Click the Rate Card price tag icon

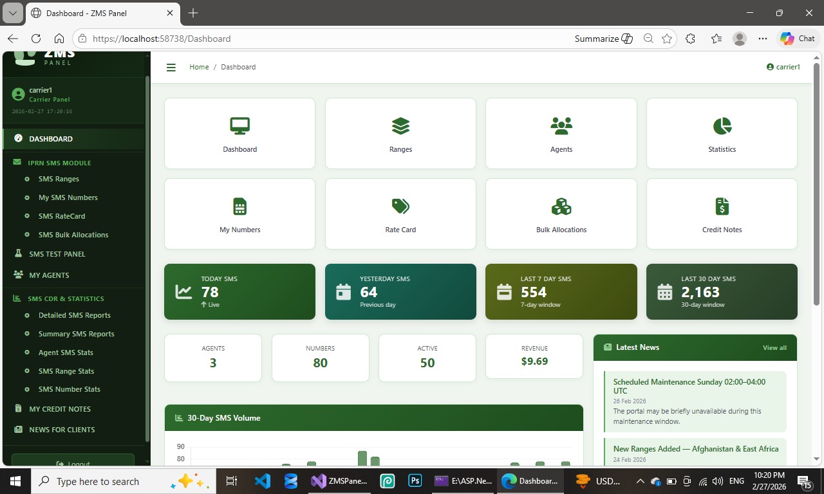[400, 206]
